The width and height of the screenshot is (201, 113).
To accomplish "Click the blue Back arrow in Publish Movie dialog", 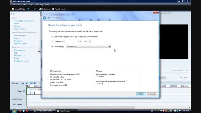I will pyautogui.click(x=44, y=18).
